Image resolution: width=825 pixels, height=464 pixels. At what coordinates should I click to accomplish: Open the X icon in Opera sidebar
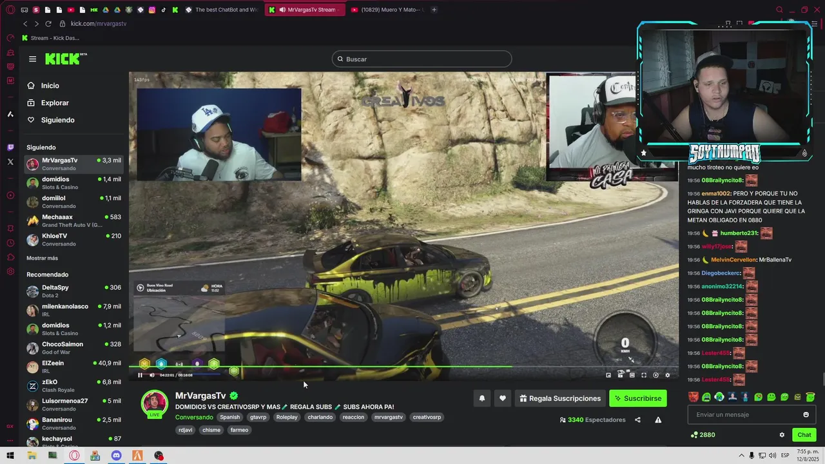[x=10, y=162]
